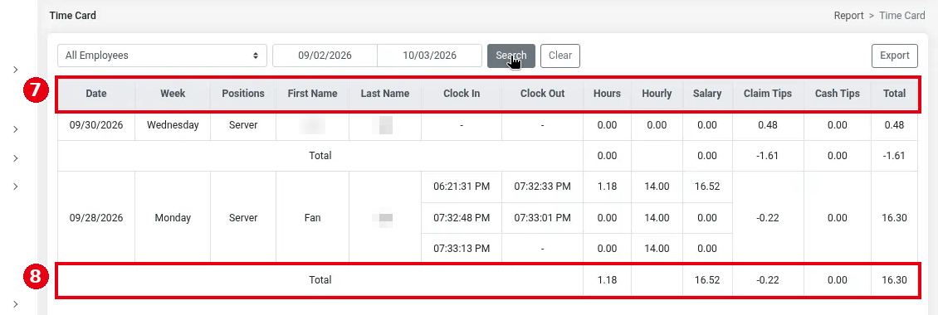Select Claim Tips 0.48 in Wednesday row
Image resolution: width=938 pixels, height=315 pixels.
(x=768, y=125)
